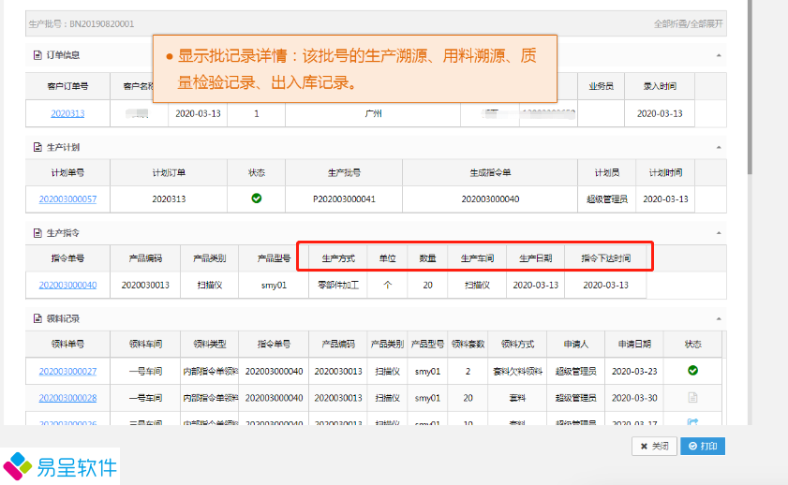Click the 状态 header in 领料记录
The image size is (788, 485).
click(692, 345)
